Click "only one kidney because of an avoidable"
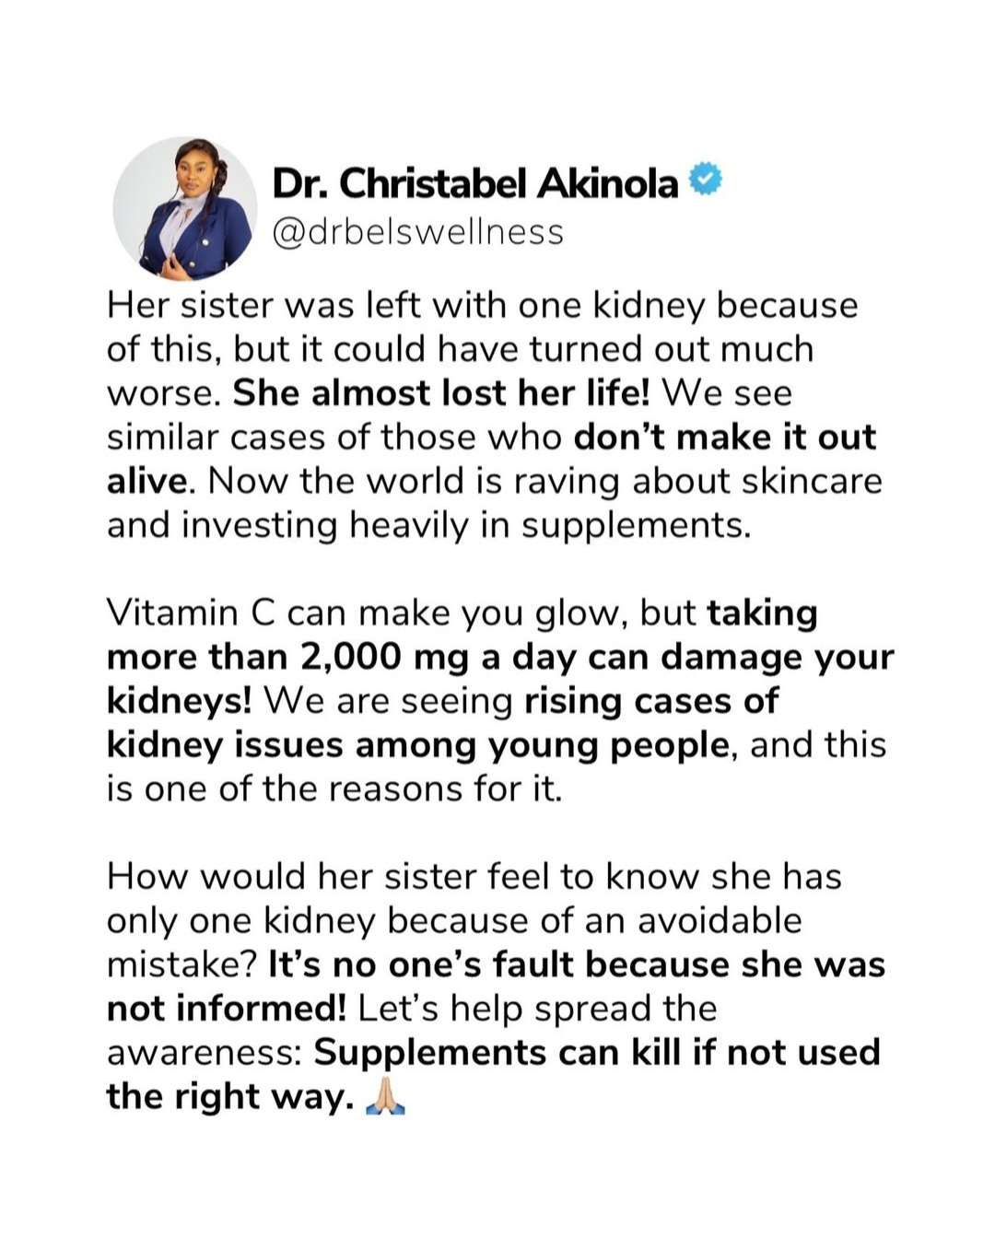Image resolution: width=995 pixels, height=1238 pixels. click(x=454, y=920)
